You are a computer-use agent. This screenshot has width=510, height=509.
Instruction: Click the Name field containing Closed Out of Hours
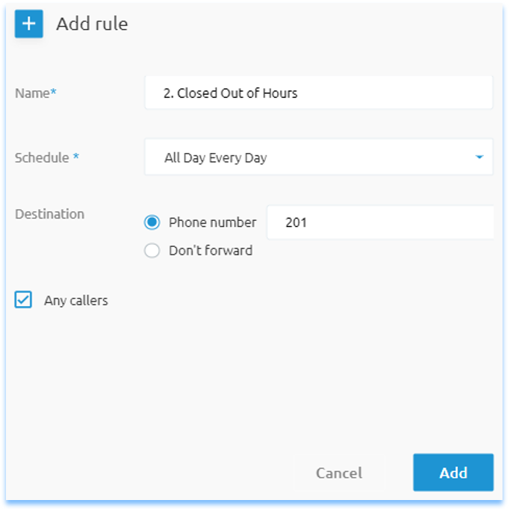tap(319, 93)
